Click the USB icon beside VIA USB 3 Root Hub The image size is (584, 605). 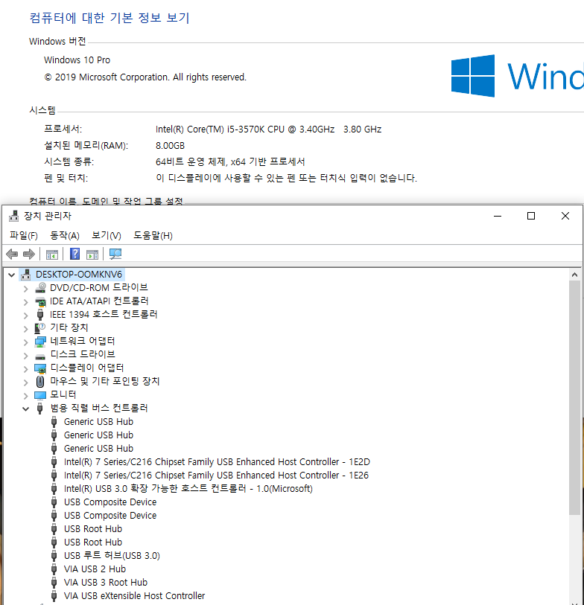click(54, 583)
